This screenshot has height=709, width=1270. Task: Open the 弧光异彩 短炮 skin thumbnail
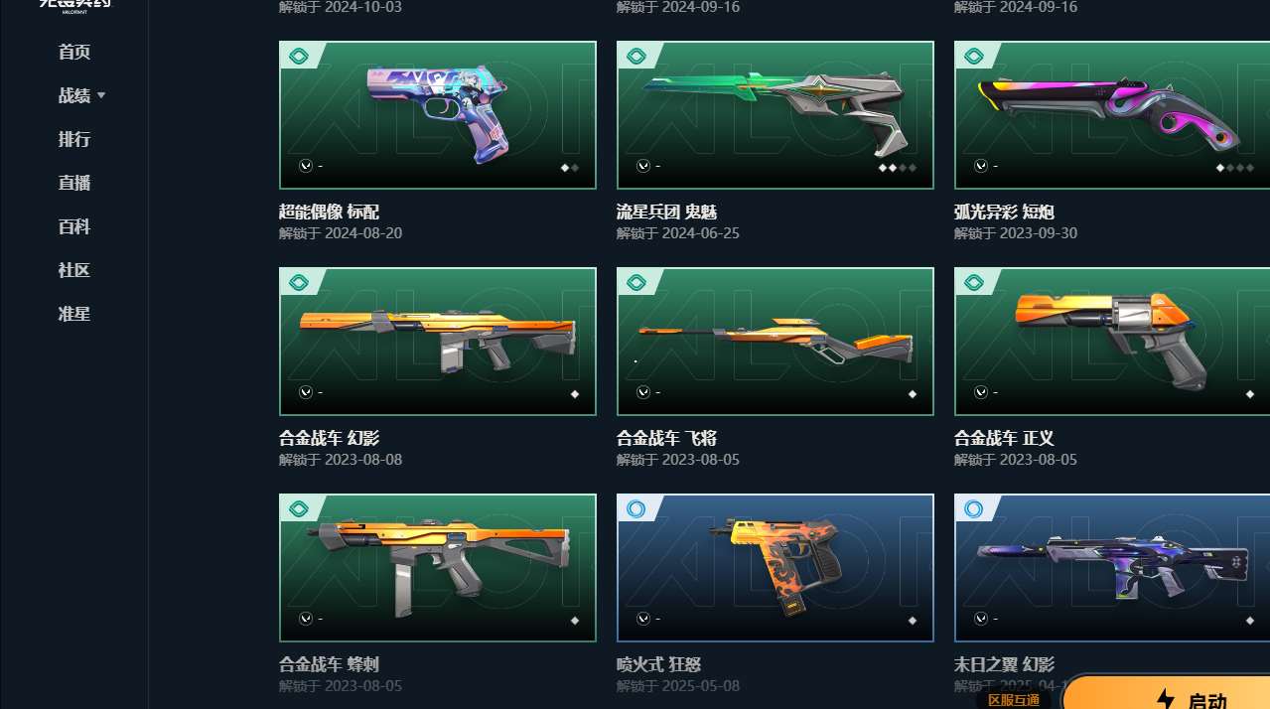[x=1112, y=115]
